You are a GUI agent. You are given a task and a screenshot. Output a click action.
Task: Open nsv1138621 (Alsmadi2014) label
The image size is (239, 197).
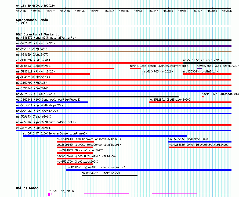220,94
